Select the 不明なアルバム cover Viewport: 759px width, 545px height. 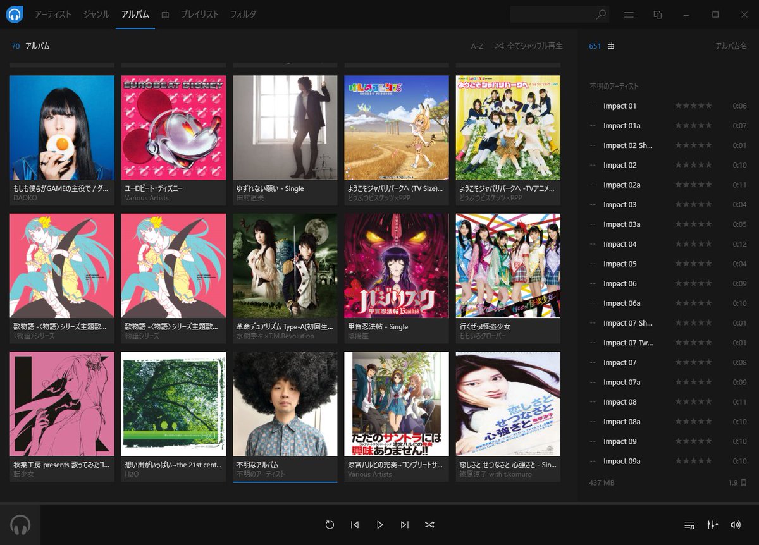(285, 404)
